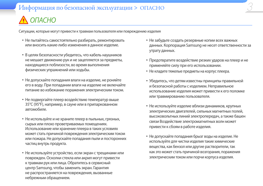
Task: Click line 'утрату данных.'
Action: click(162, 51)
